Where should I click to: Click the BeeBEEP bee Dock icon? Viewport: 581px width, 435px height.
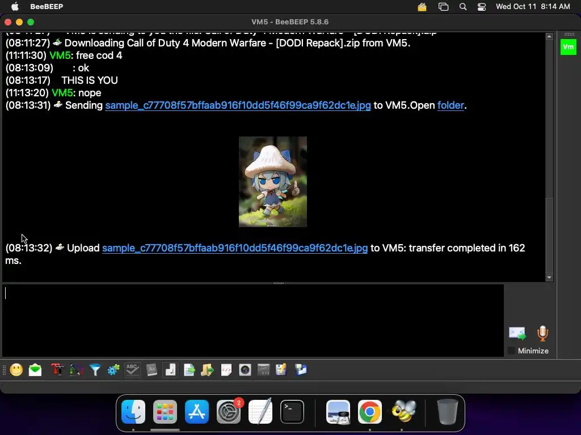(402, 411)
